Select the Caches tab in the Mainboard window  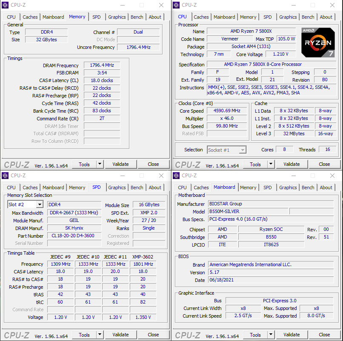tap(201, 188)
